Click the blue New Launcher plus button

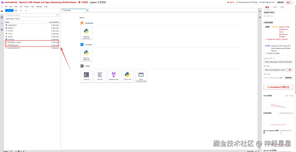point(9,11)
